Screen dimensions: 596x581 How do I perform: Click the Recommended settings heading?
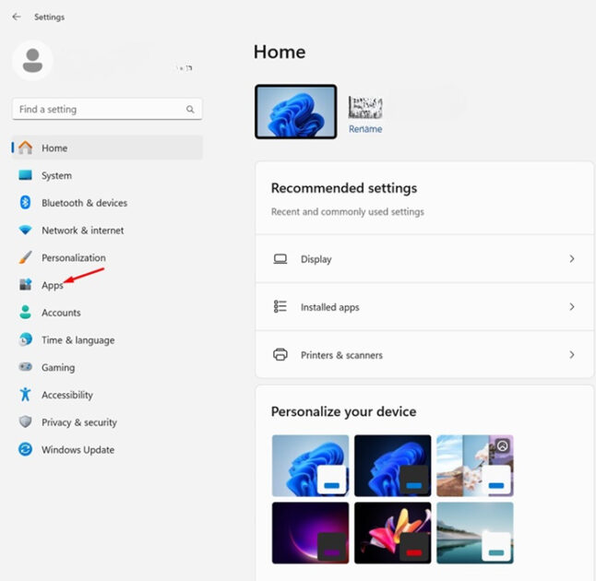344,188
